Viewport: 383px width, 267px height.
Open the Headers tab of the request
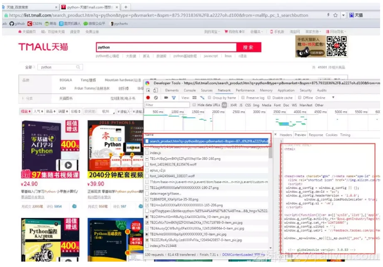286,135
